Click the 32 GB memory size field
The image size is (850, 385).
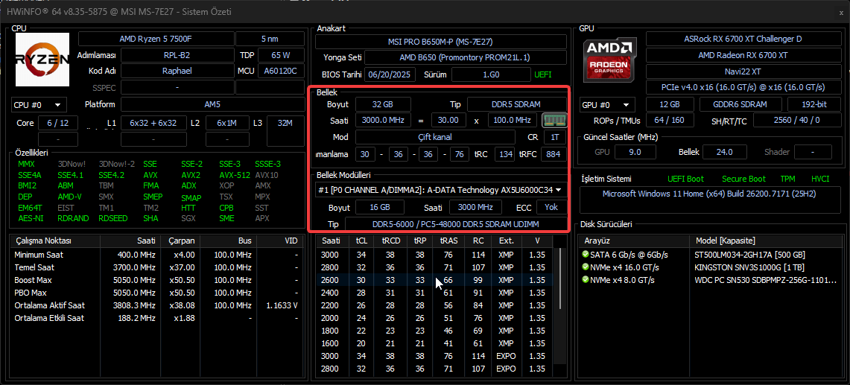(x=383, y=104)
